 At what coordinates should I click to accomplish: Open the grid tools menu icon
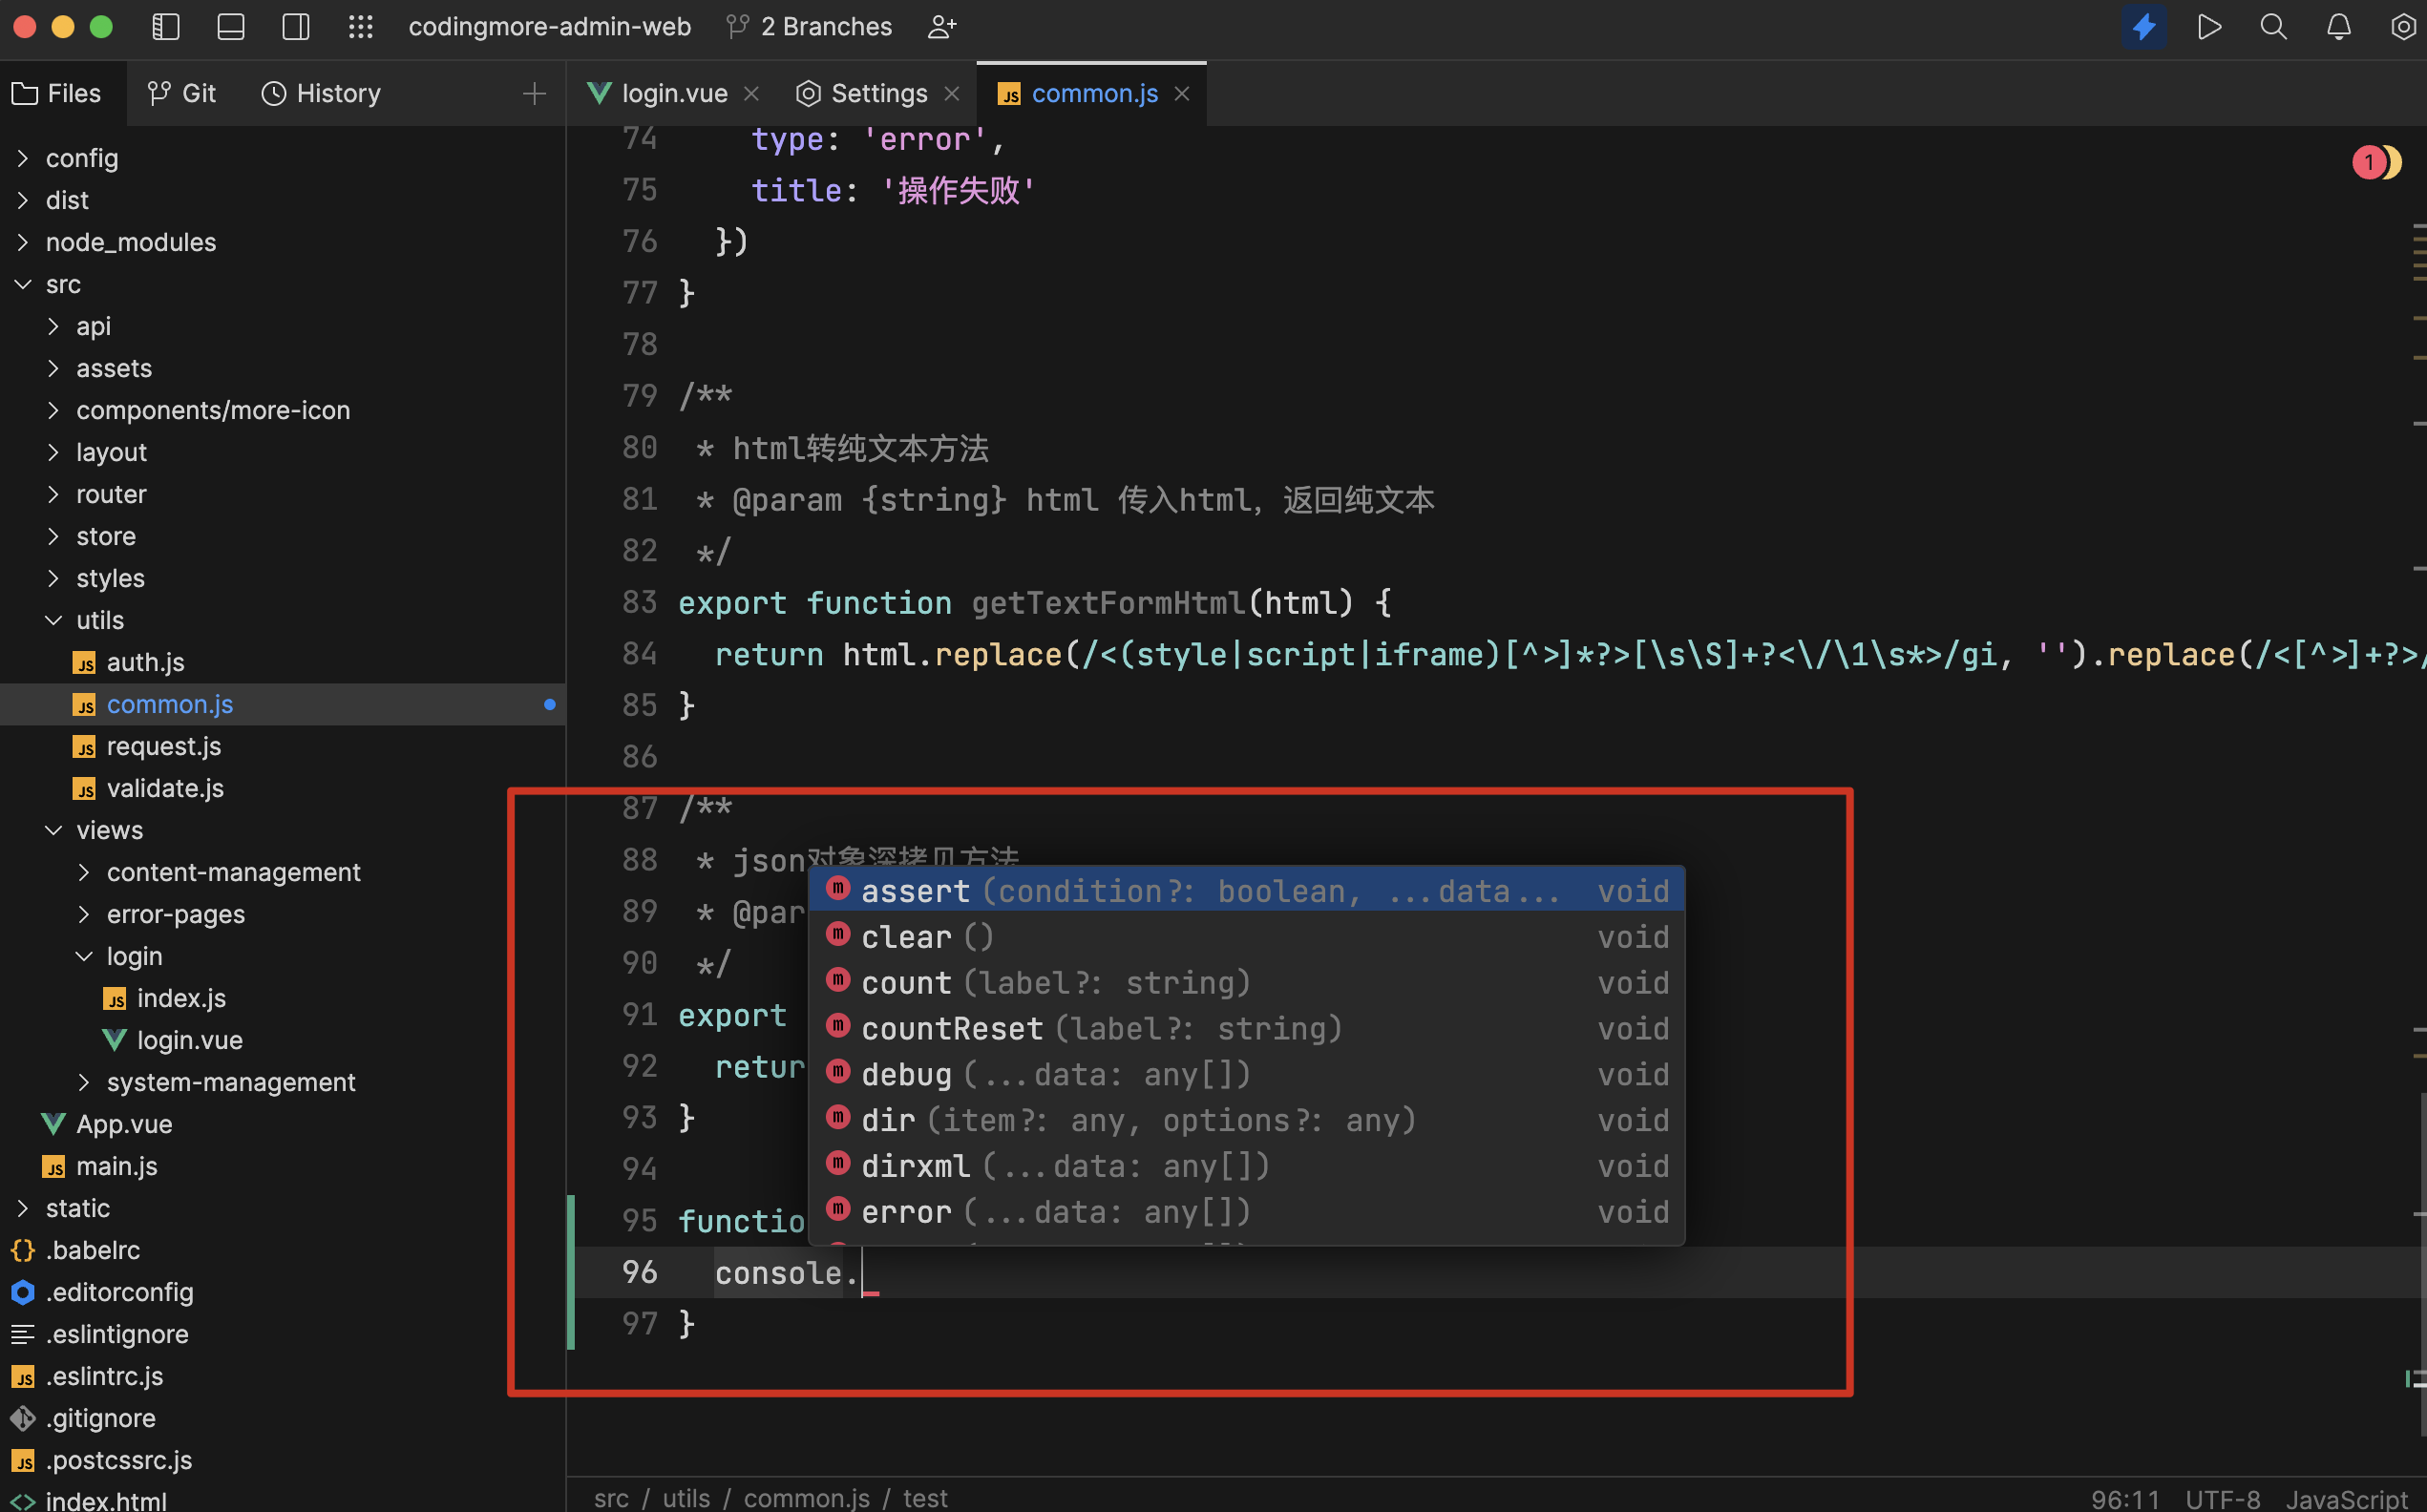click(x=361, y=27)
